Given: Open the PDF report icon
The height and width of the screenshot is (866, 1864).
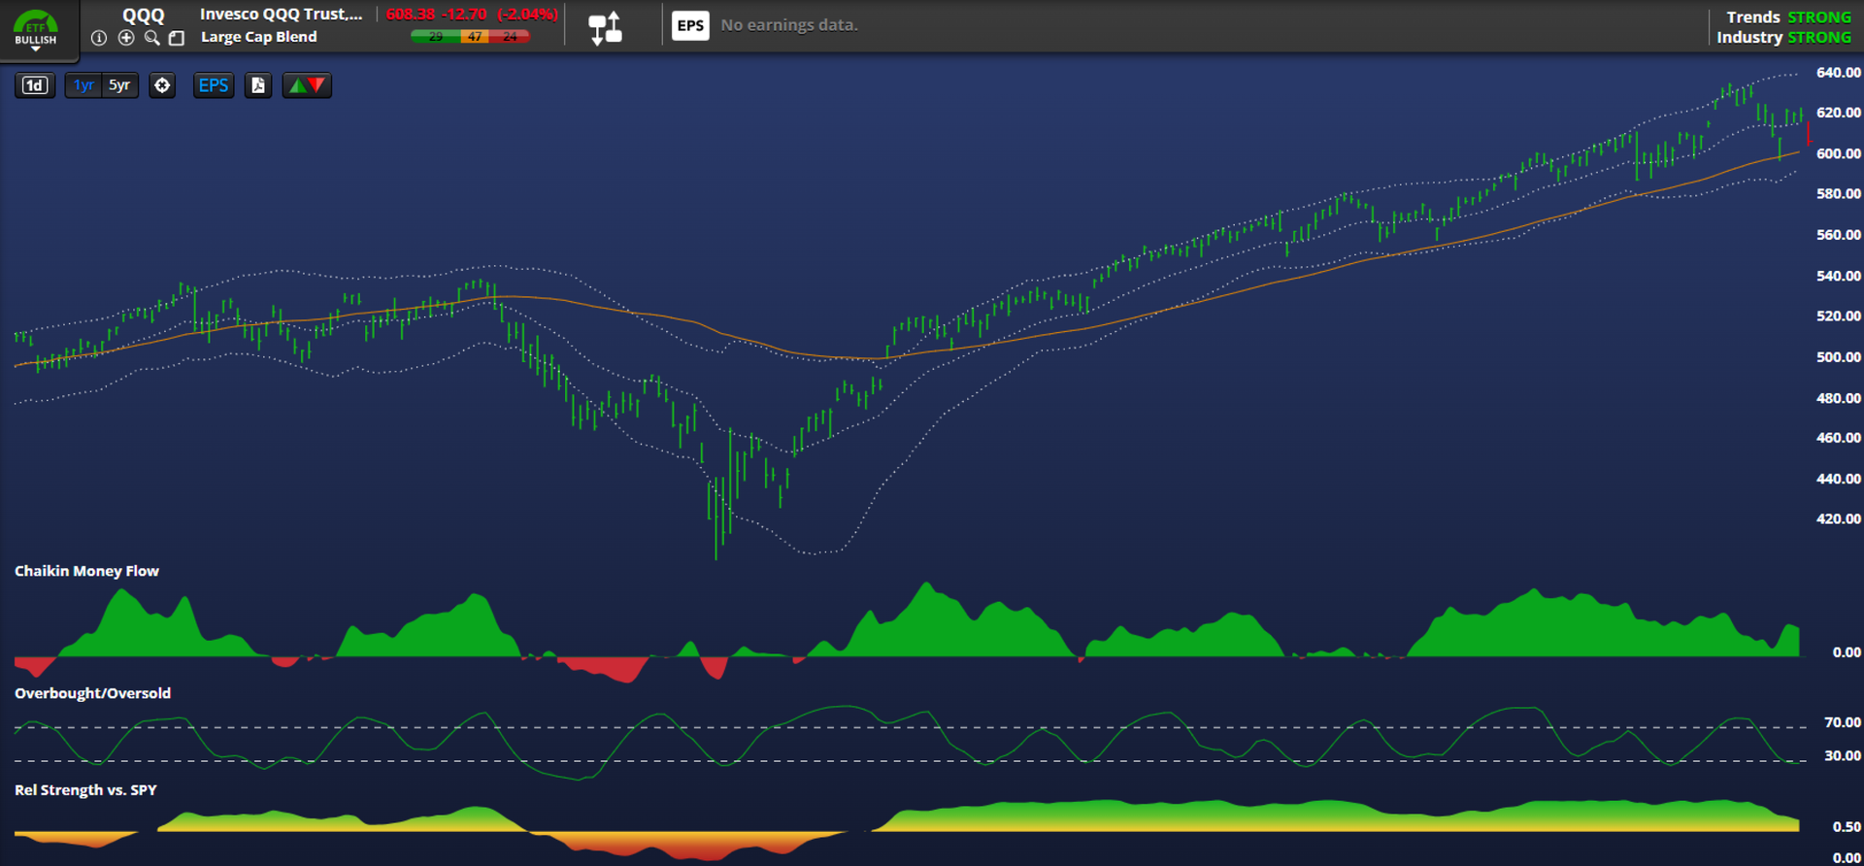Looking at the screenshot, I should tap(258, 85).
